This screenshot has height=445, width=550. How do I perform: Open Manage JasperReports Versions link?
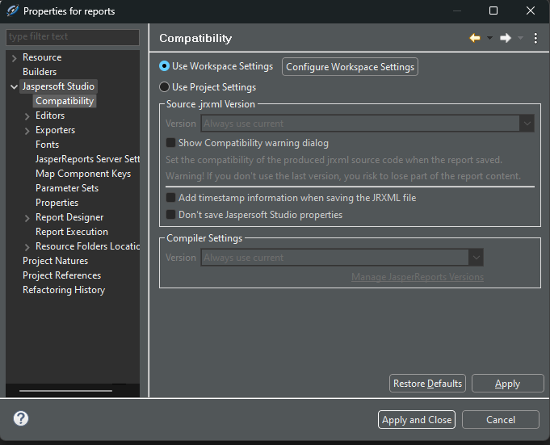pyautogui.click(x=418, y=277)
